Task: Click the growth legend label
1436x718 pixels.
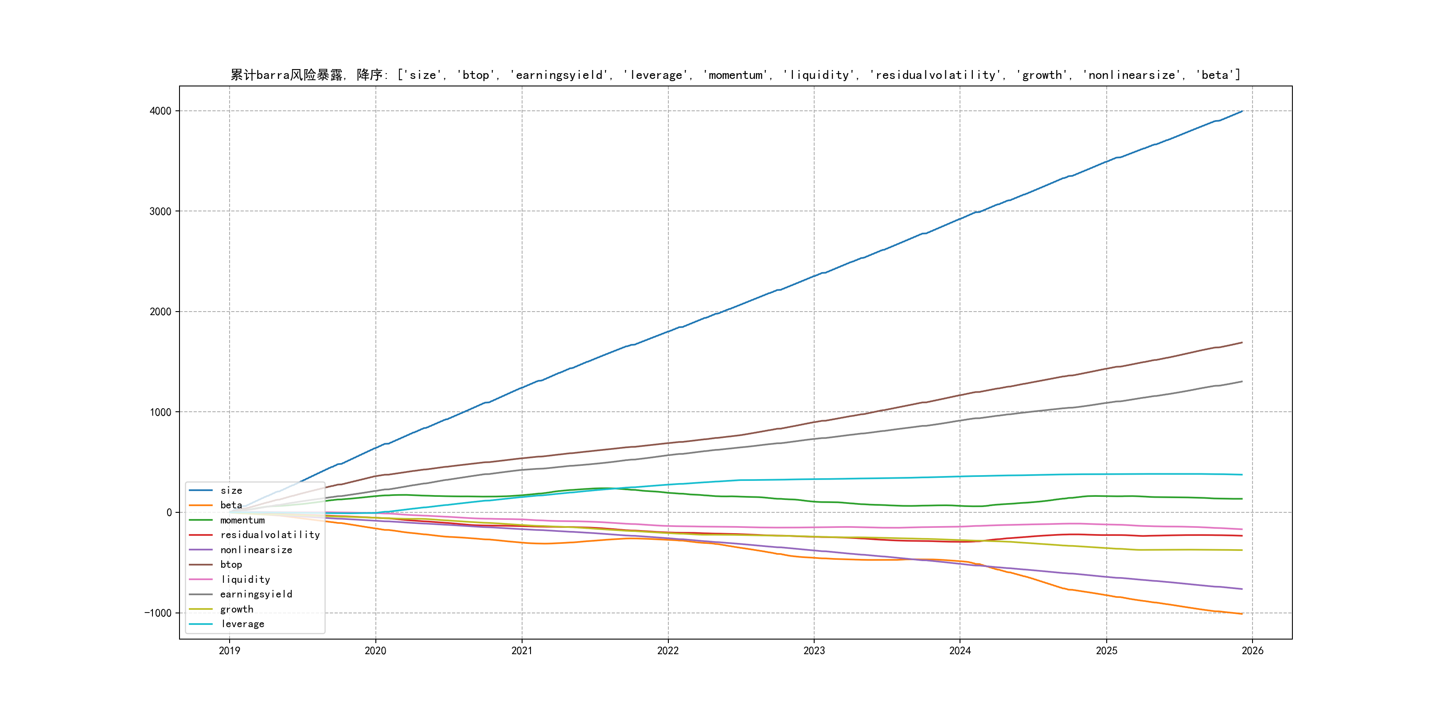Action: [x=236, y=609]
